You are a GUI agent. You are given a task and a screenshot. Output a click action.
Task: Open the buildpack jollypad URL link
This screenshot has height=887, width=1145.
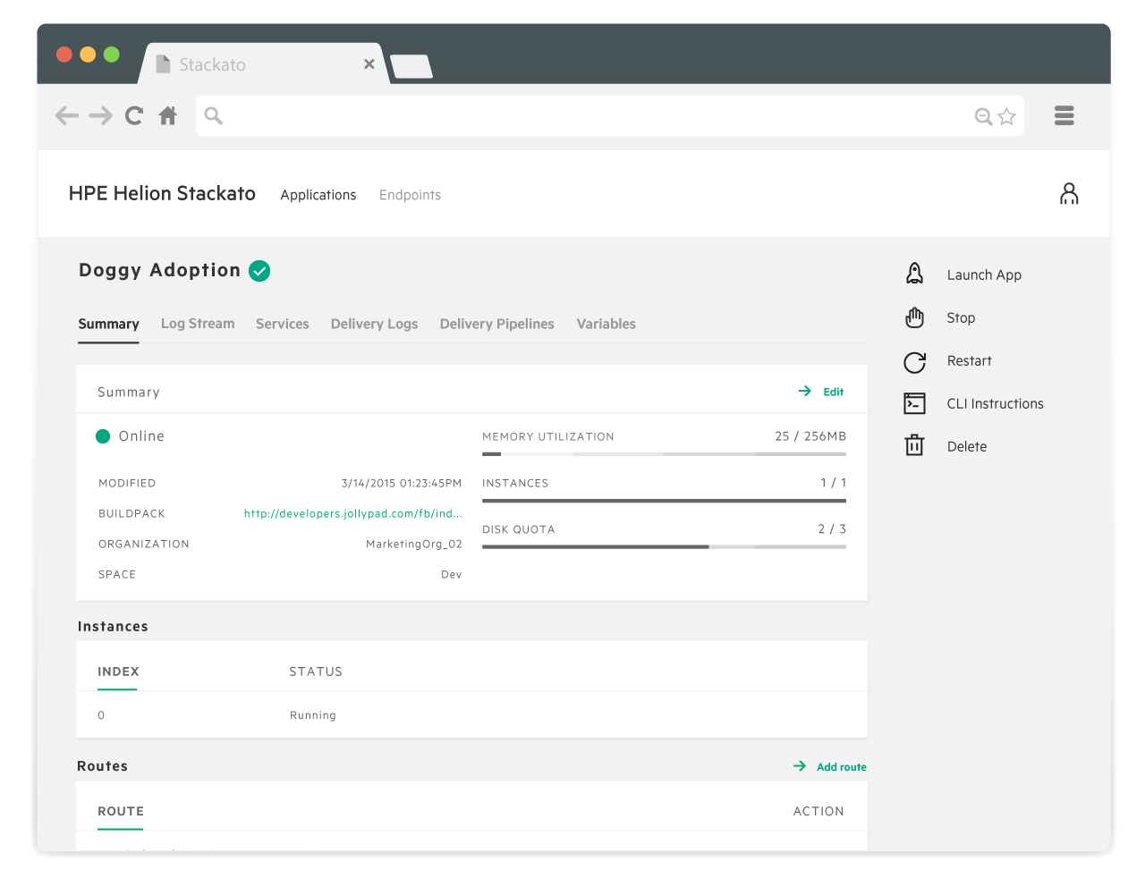[353, 513]
